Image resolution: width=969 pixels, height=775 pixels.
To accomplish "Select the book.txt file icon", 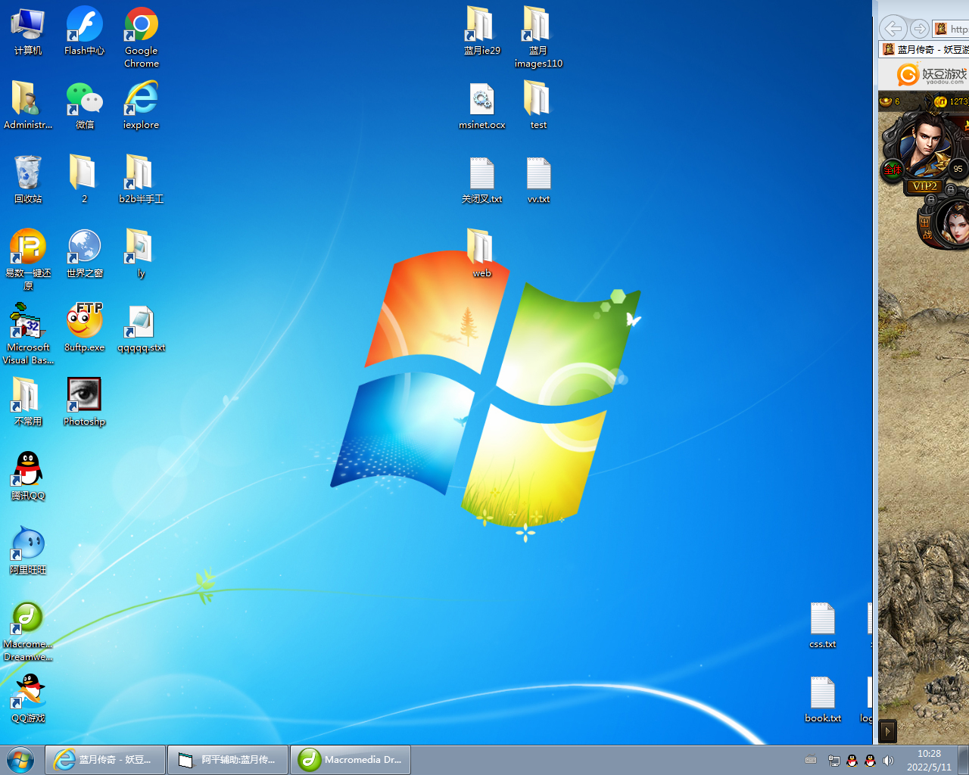I will coord(823,699).
